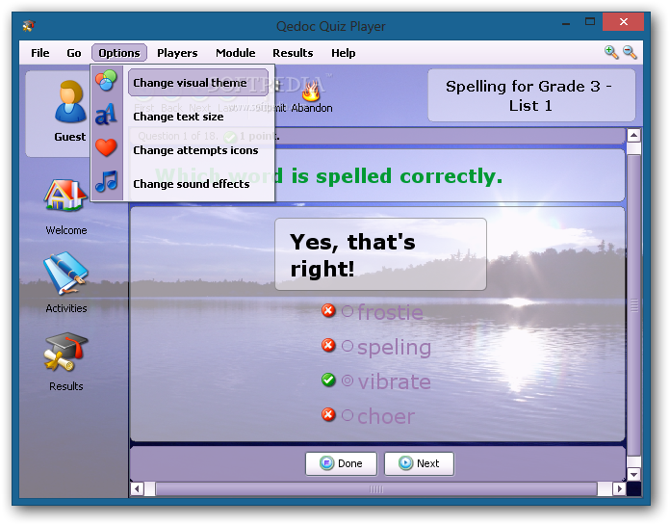Open the Results menu in menu bar
The height and width of the screenshot is (525, 670).
point(293,53)
